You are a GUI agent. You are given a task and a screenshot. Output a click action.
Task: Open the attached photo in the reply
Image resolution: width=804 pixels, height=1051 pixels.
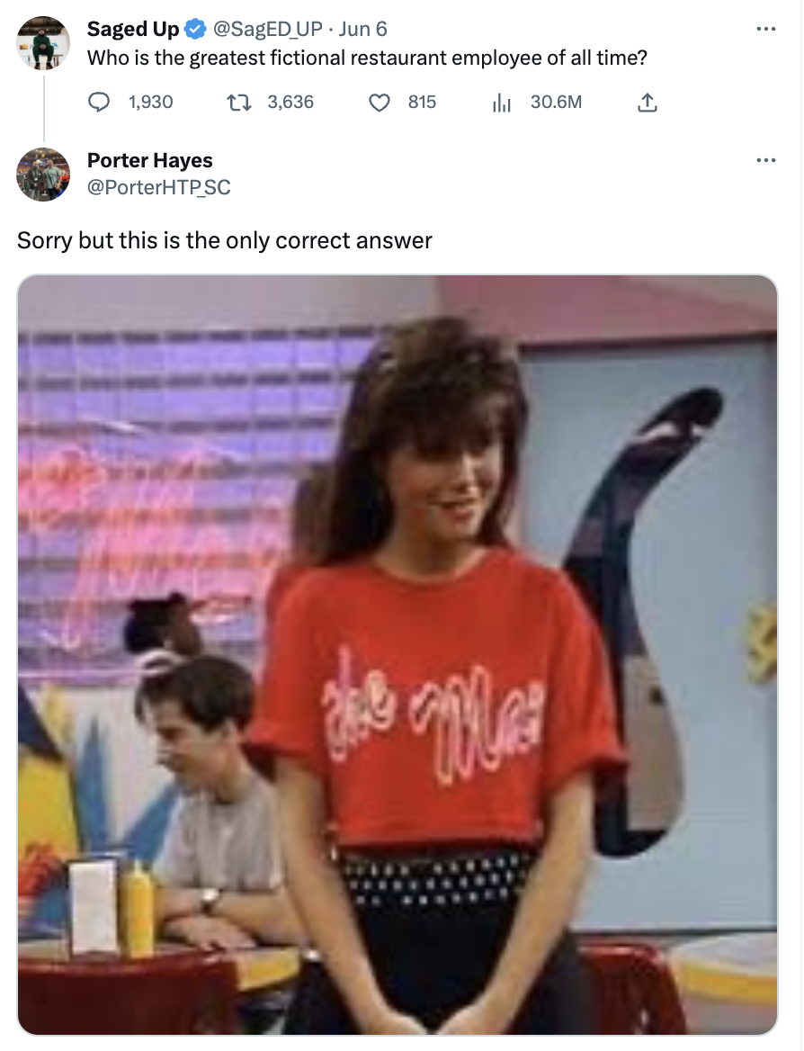[x=398, y=655]
